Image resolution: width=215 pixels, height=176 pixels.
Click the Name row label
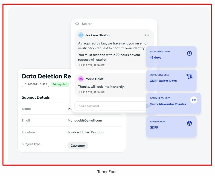coord(26,109)
